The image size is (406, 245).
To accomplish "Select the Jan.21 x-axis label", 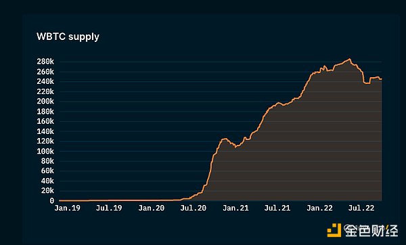I will pyautogui.click(x=235, y=208).
